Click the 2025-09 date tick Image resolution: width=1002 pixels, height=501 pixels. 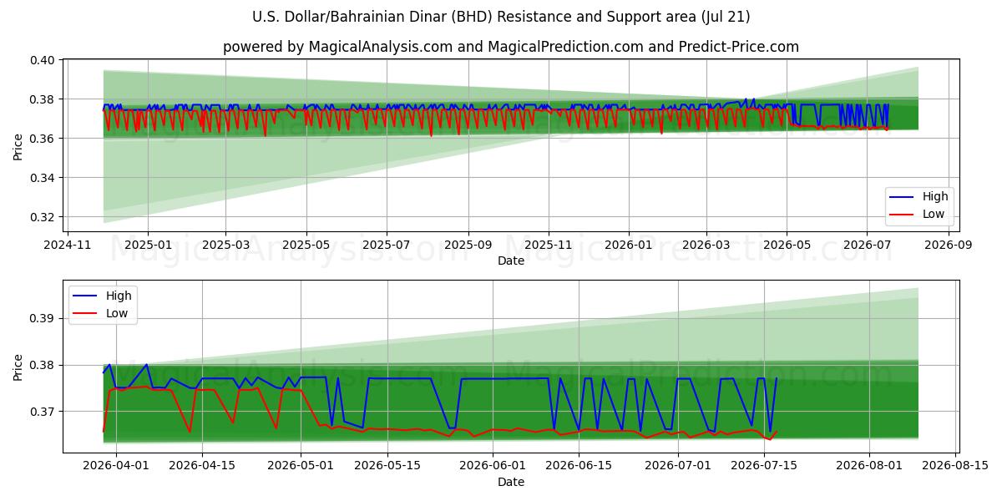467,245
